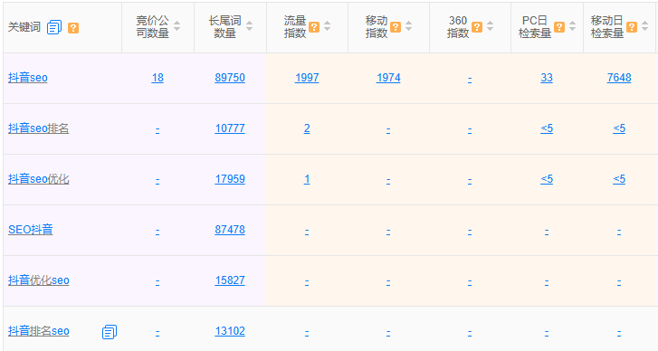
Task: Click long-tail count 17959
Action: (x=230, y=179)
